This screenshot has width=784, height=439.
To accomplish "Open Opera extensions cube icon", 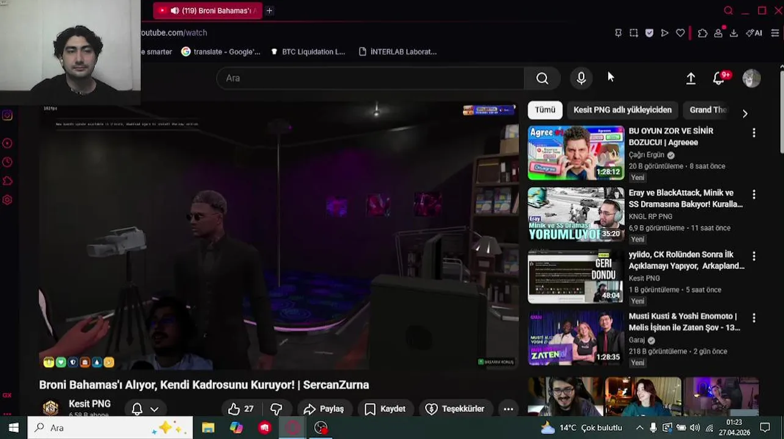I will [703, 33].
